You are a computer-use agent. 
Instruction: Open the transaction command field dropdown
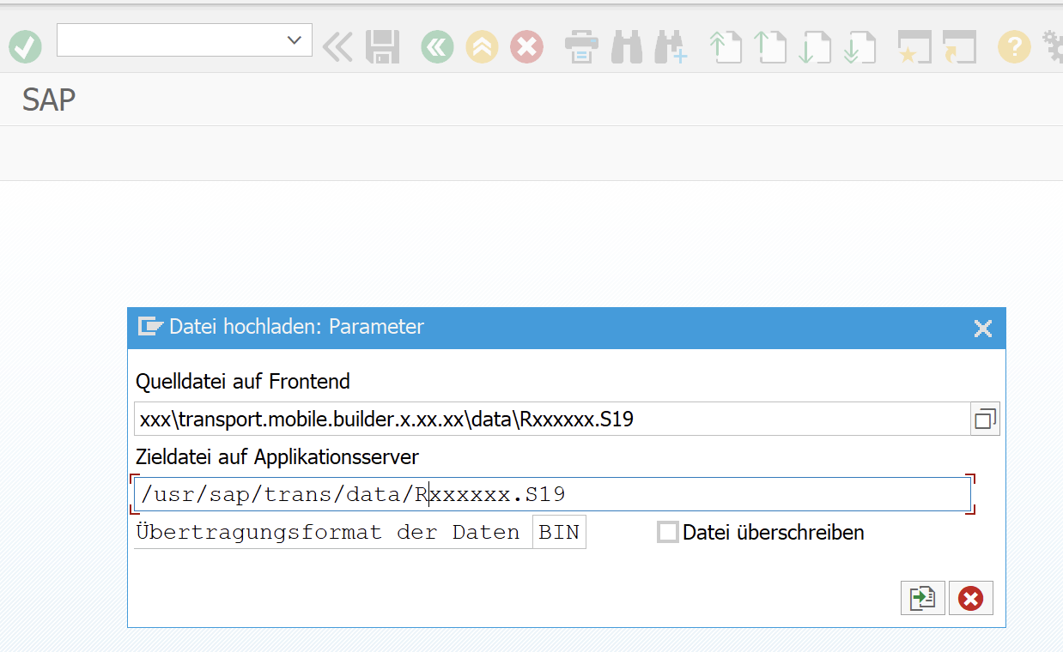(295, 39)
